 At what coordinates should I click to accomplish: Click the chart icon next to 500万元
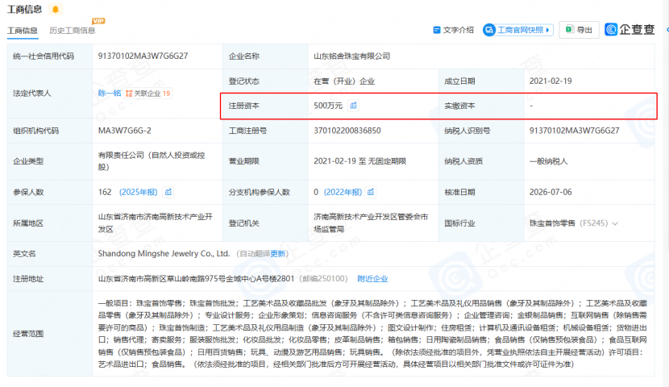click(353, 106)
